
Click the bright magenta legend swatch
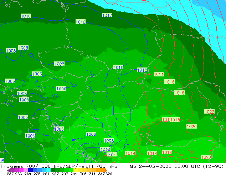21,170
